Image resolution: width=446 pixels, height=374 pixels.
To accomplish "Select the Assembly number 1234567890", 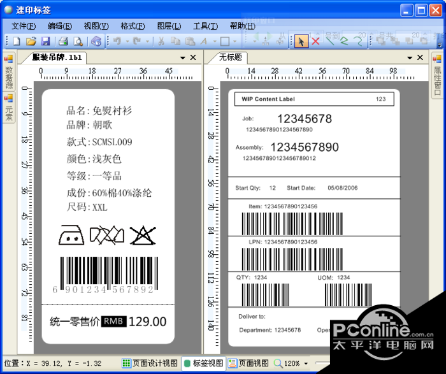I will pyautogui.click(x=305, y=147).
